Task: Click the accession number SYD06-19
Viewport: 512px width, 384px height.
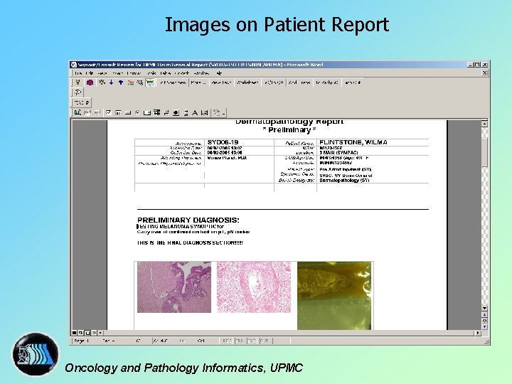Action: coord(223,142)
